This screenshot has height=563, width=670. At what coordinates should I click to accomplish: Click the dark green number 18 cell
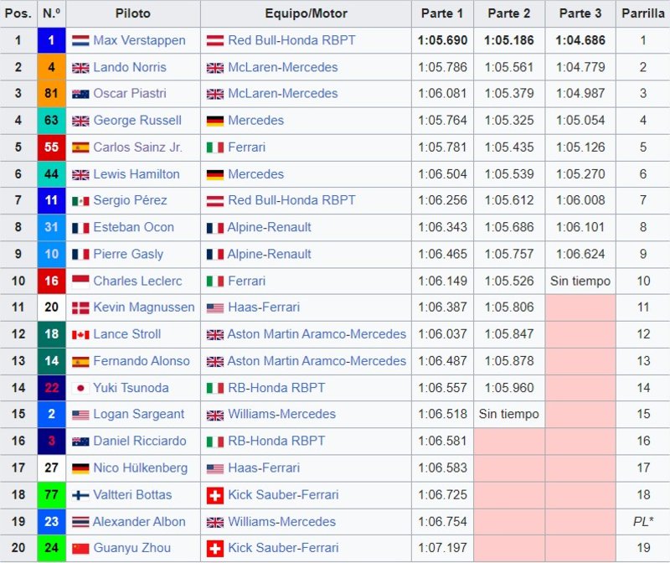point(51,334)
